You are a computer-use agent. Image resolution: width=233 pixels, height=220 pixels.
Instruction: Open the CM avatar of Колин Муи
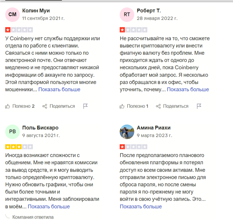pos(12,14)
